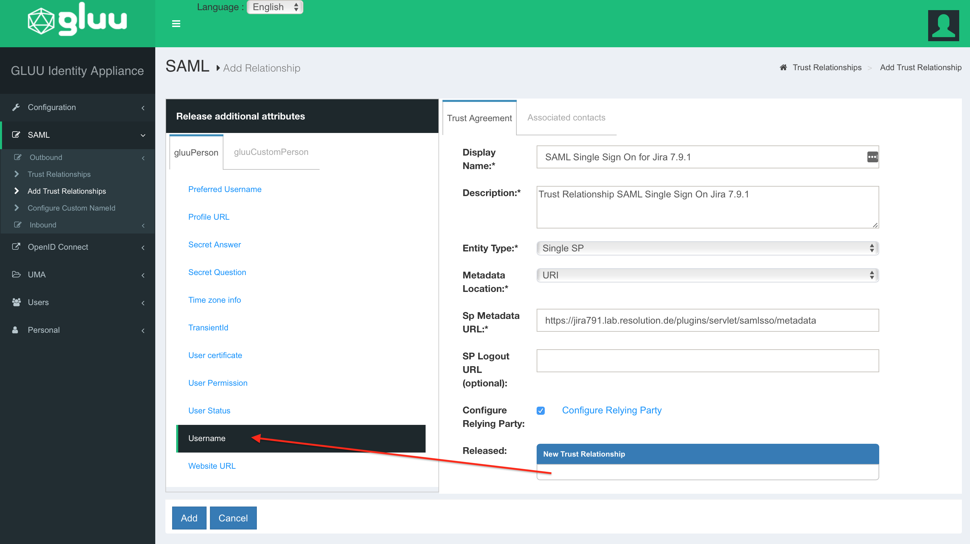
Task: Open Configure Custom NameId in sidebar
Action: [72, 208]
